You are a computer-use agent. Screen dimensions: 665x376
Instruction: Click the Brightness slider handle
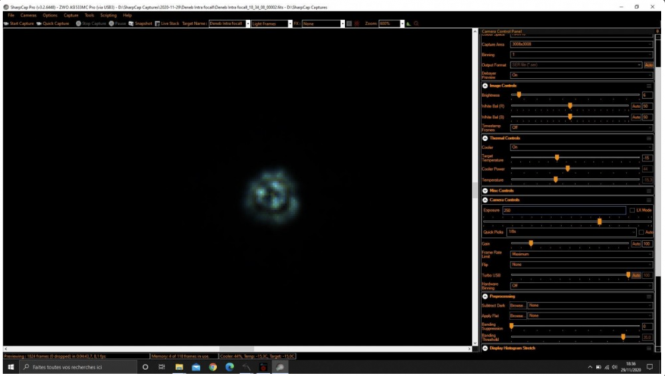519,95
